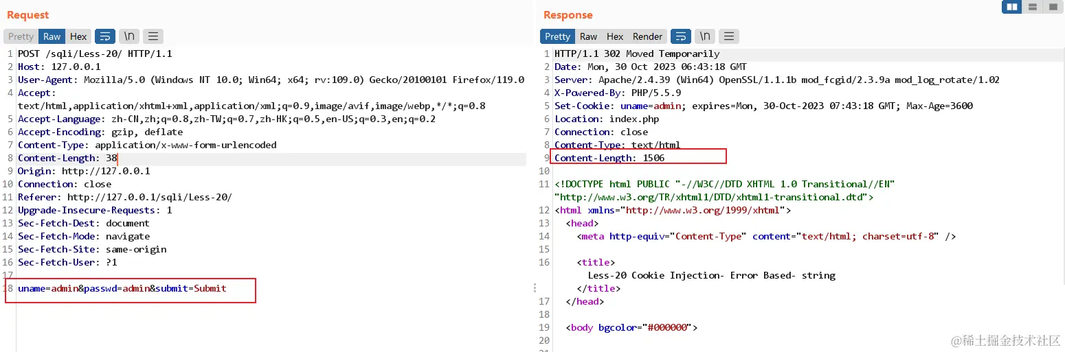The image size is (1065, 352).
Task: Click the DOCTYPE html PUBLIC declaration line
Action: click(x=725, y=184)
